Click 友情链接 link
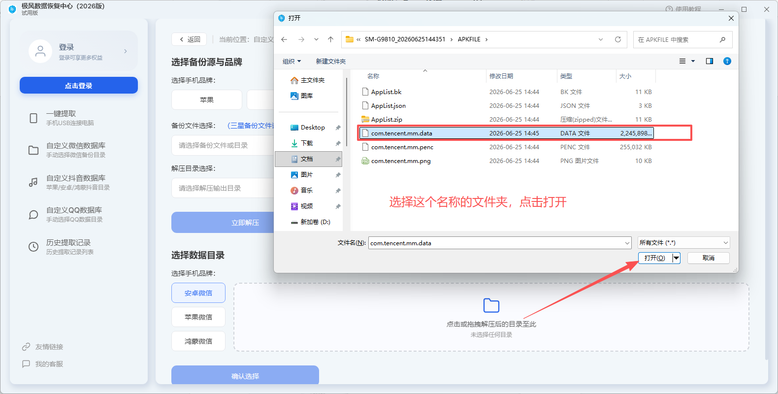This screenshot has height=394, width=778. click(43, 347)
